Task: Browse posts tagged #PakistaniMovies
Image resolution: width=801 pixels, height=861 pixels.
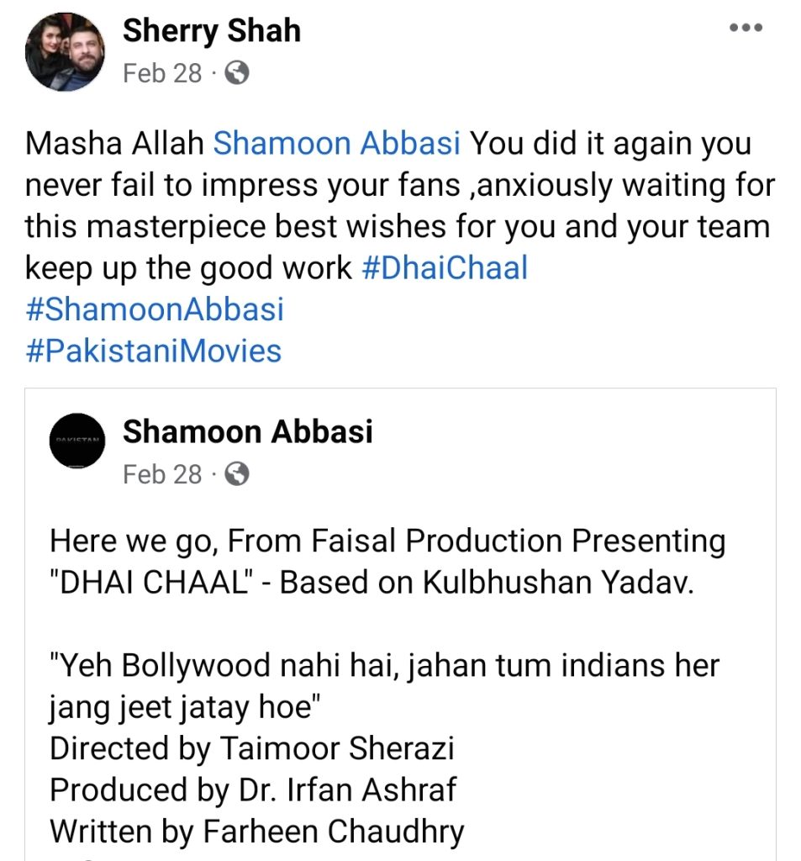Action: 153,351
